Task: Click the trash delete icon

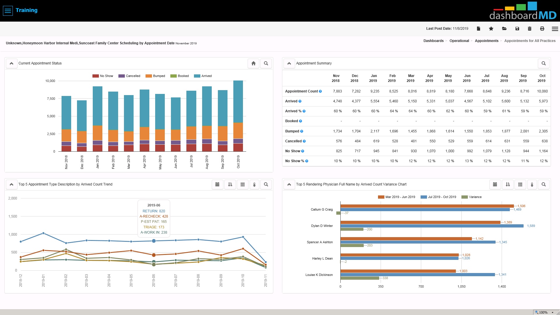Action: click(x=530, y=29)
